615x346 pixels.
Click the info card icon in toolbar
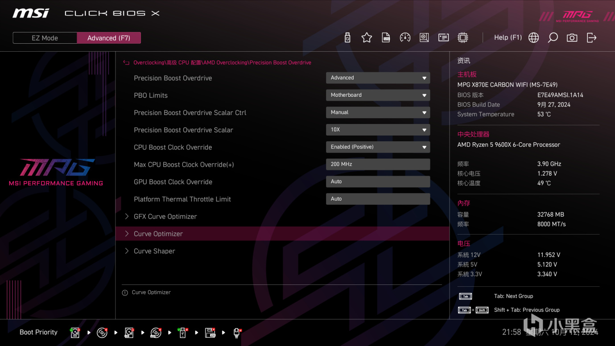click(x=443, y=38)
